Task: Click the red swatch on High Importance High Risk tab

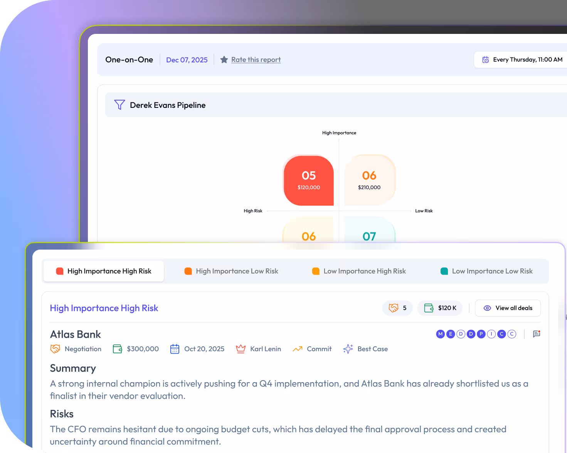Action: pos(60,271)
